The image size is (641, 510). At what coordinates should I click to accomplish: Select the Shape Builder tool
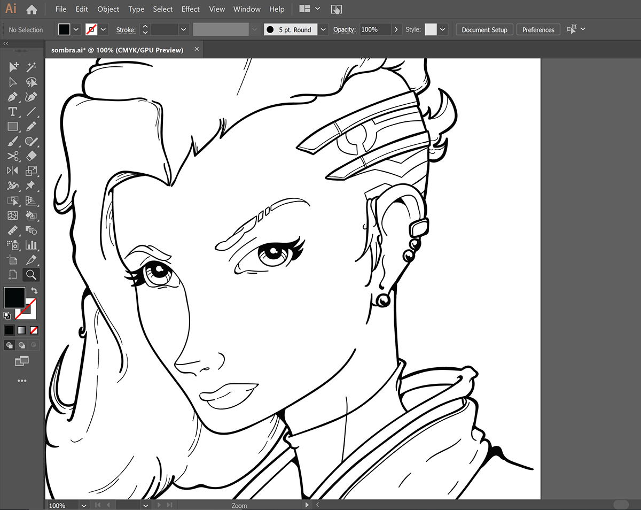[x=13, y=201]
